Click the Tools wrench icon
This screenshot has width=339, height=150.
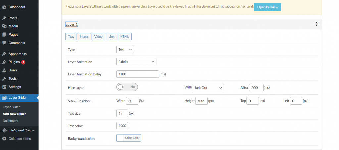point(4,79)
